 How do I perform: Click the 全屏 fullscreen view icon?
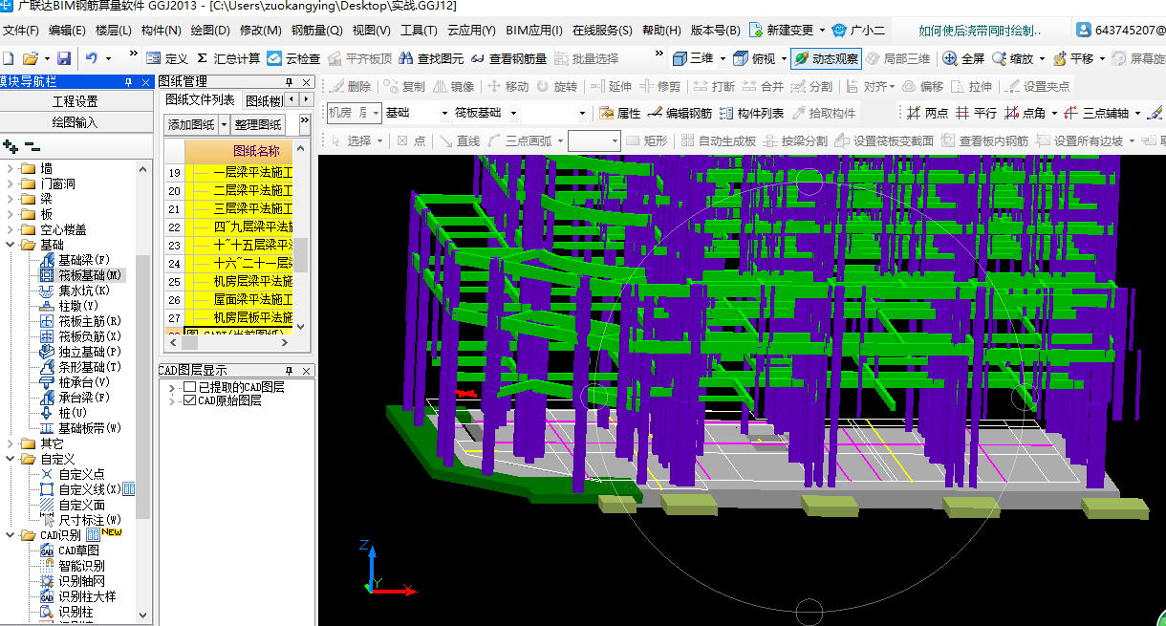point(963,58)
